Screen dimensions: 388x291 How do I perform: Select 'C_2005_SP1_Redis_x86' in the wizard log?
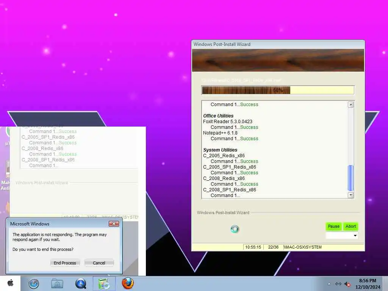pyautogui.click(x=229, y=167)
